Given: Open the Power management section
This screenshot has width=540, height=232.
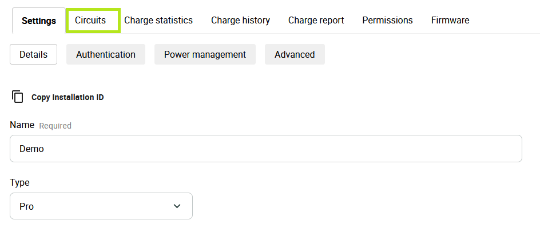Looking at the screenshot, I should 205,54.
